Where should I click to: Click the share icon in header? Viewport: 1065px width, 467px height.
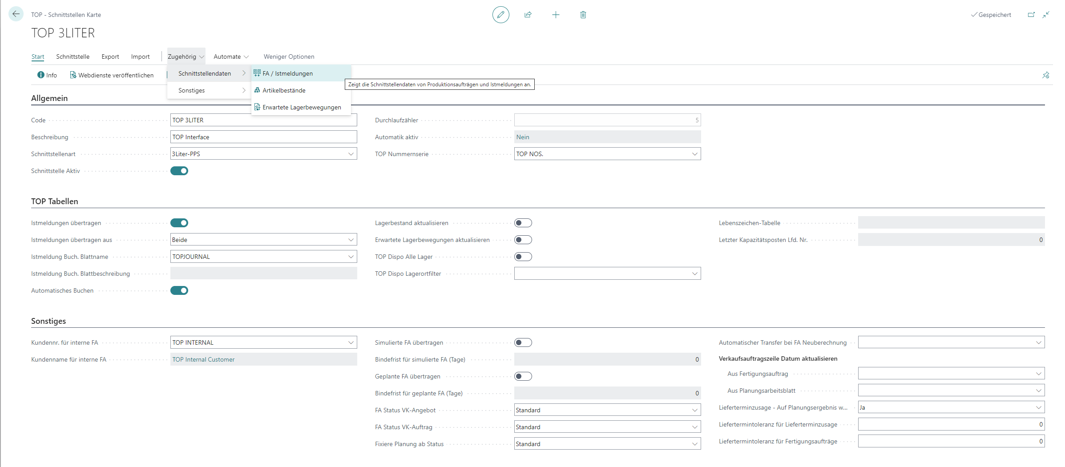click(528, 15)
